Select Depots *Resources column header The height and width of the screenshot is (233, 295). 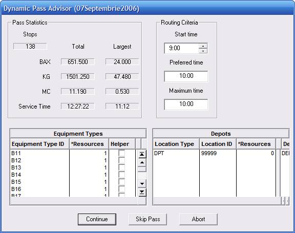[x=256, y=144]
